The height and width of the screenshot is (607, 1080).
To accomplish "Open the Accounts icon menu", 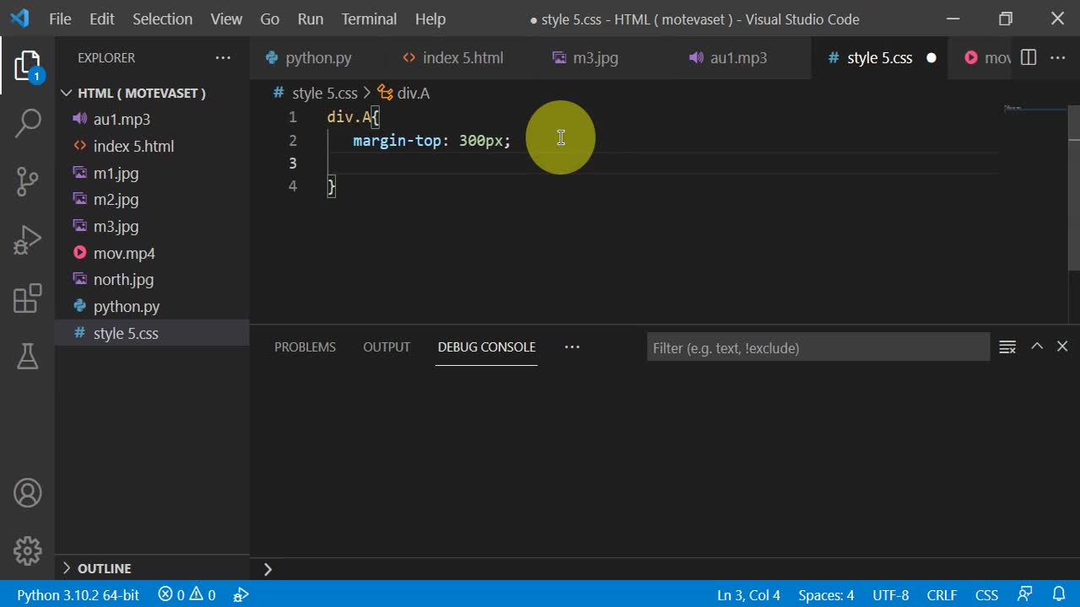I will (28, 493).
